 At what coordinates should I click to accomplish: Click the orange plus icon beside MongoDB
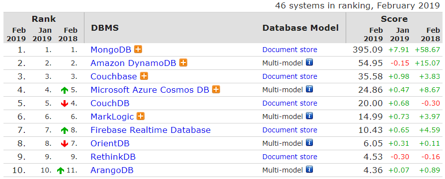click(x=138, y=49)
